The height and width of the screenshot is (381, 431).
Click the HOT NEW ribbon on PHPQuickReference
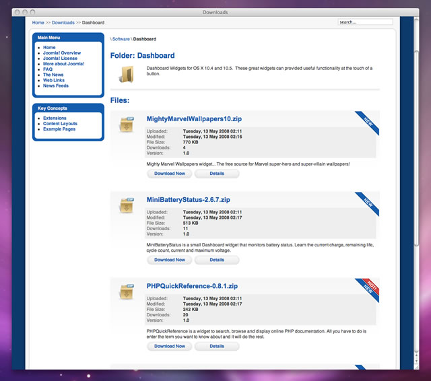click(369, 288)
